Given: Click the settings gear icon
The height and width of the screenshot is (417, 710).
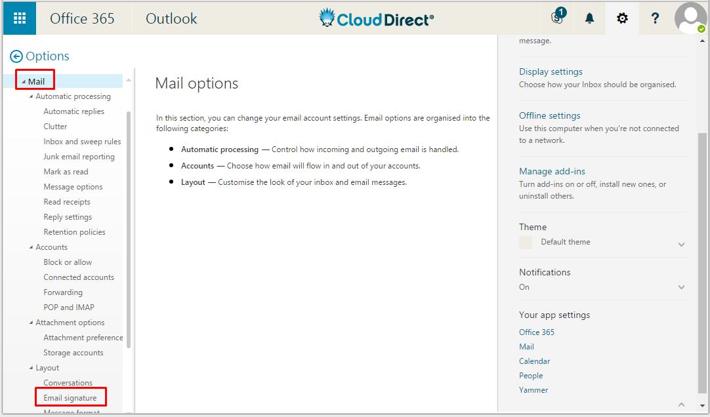Looking at the screenshot, I should coord(622,18).
